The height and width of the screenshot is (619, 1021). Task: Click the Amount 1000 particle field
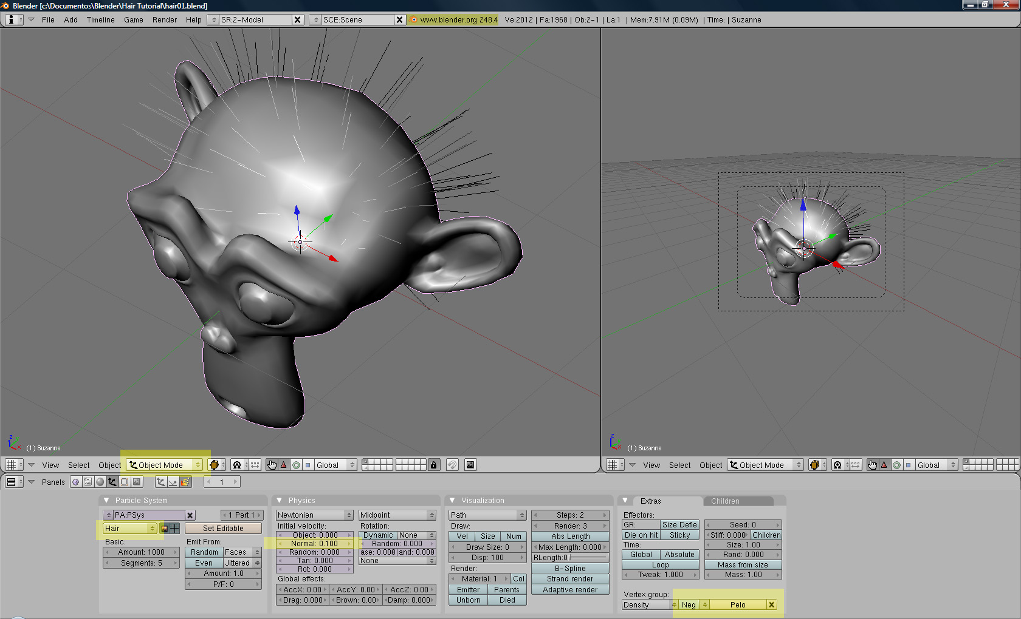click(x=141, y=552)
